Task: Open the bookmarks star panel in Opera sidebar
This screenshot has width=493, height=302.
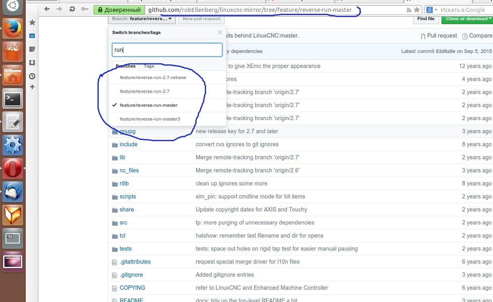Action: coord(32,23)
